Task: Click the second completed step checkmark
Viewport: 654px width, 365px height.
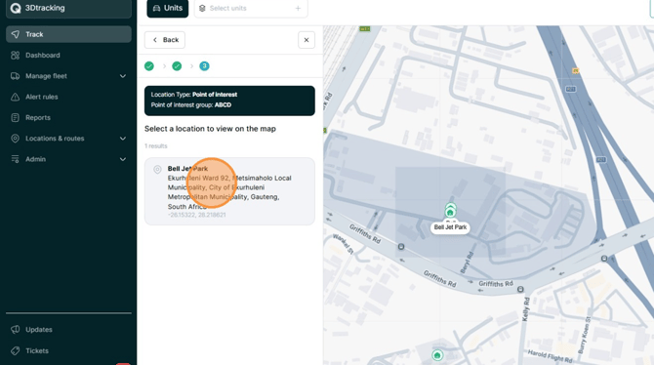Action: [177, 66]
